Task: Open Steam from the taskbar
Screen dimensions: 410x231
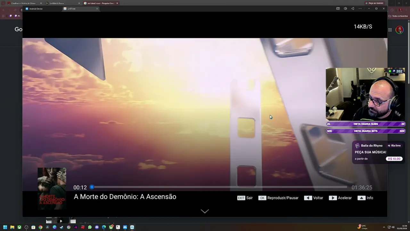Action: coord(61,227)
